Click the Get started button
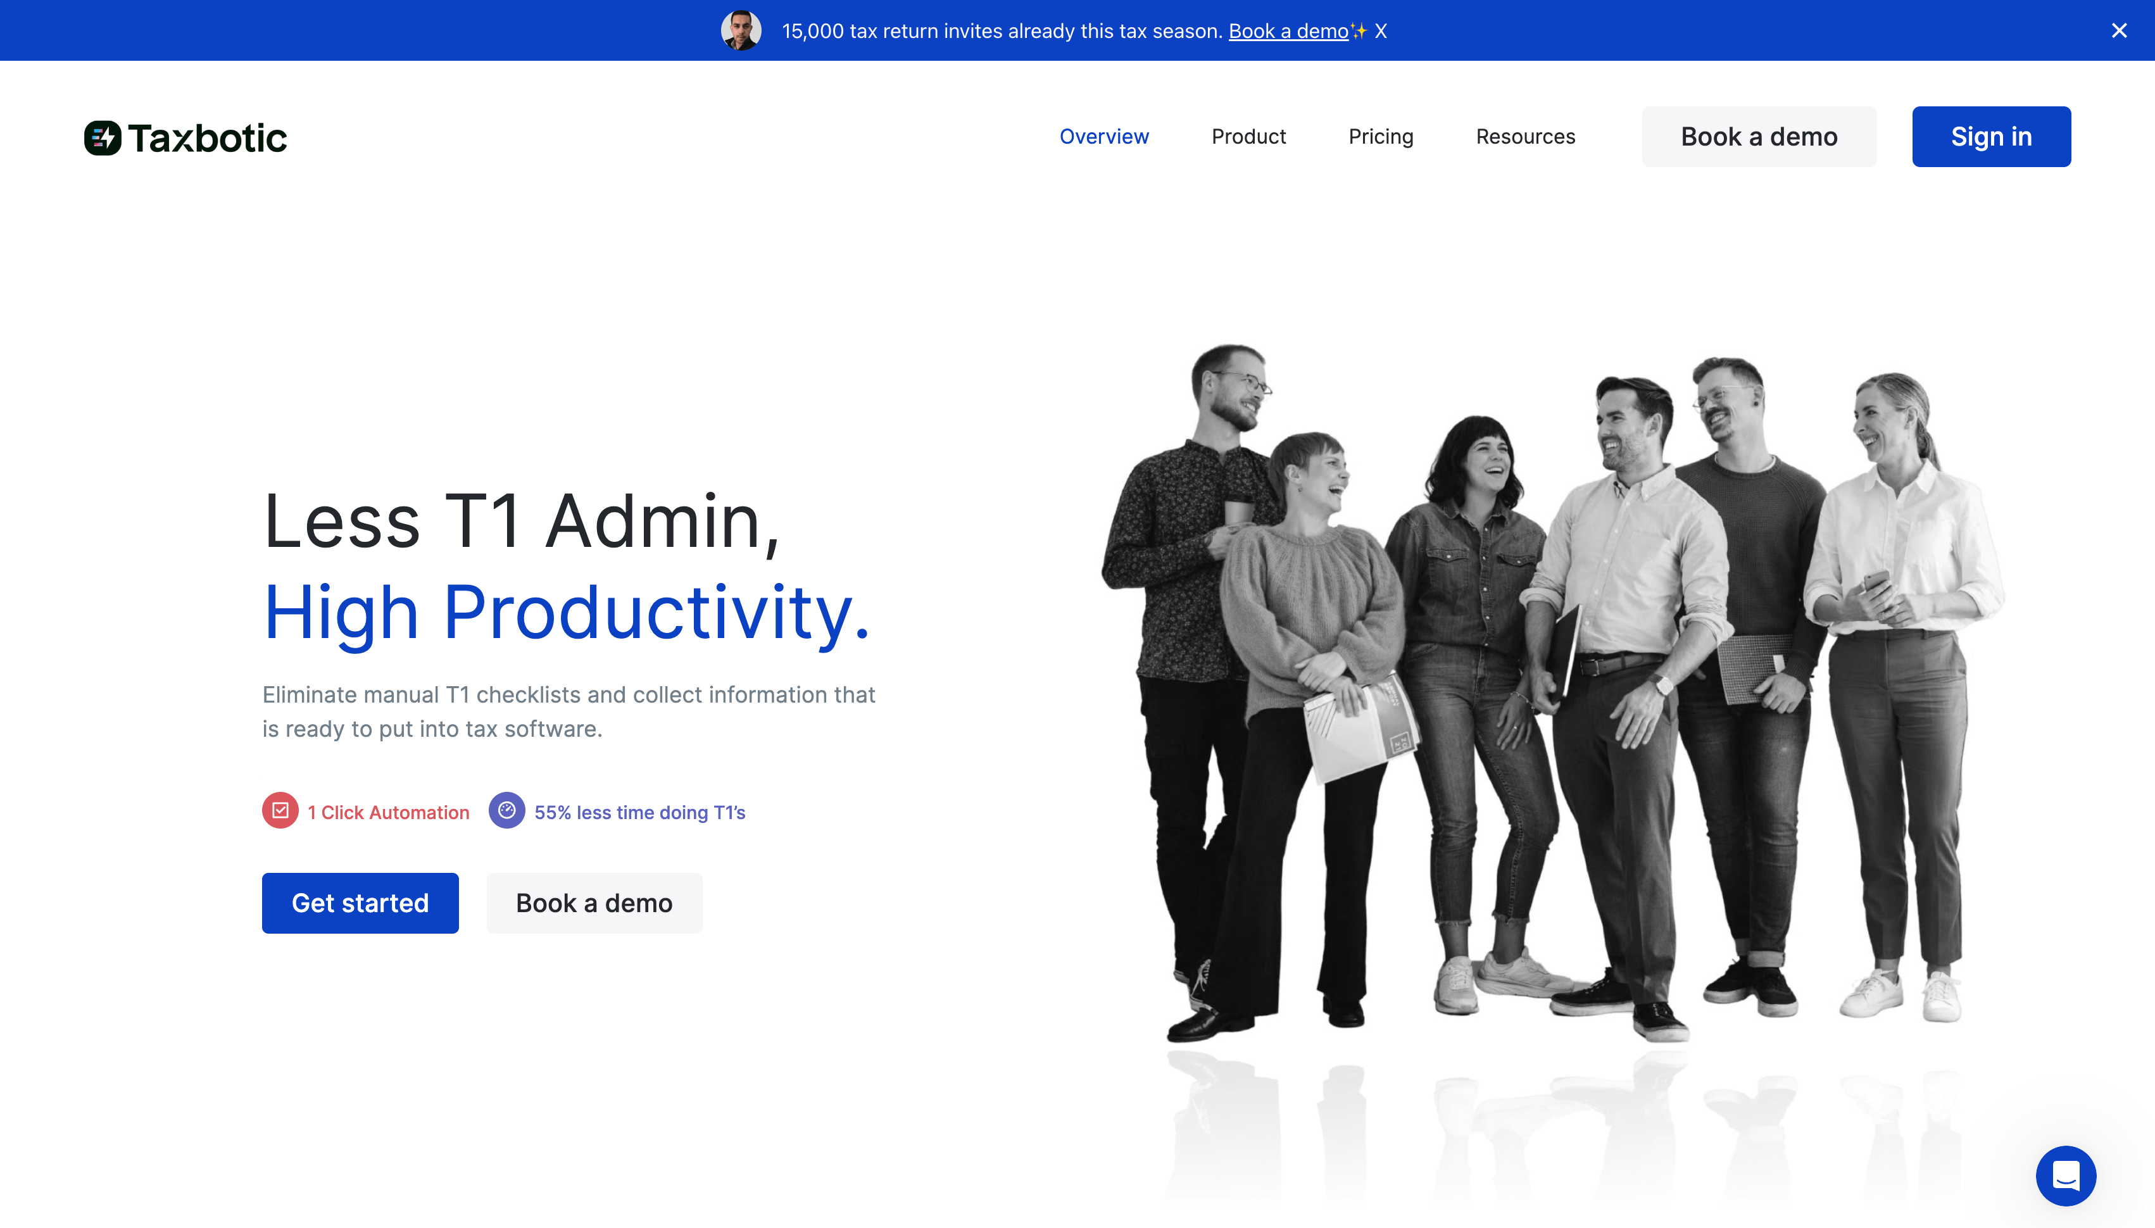This screenshot has width=2155, height=1228. [x=360, y=903]
